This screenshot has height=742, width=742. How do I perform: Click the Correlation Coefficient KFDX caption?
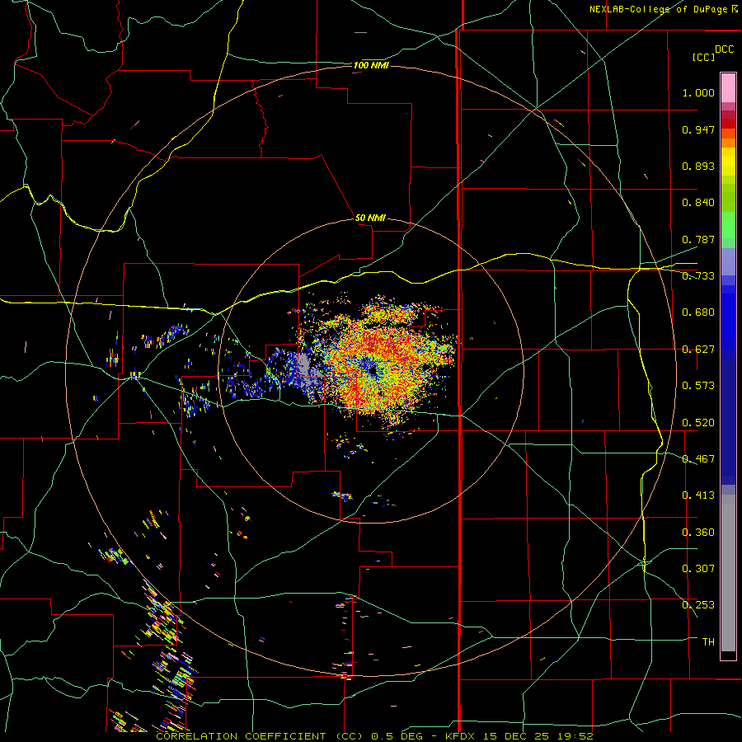tap(374, 736)
